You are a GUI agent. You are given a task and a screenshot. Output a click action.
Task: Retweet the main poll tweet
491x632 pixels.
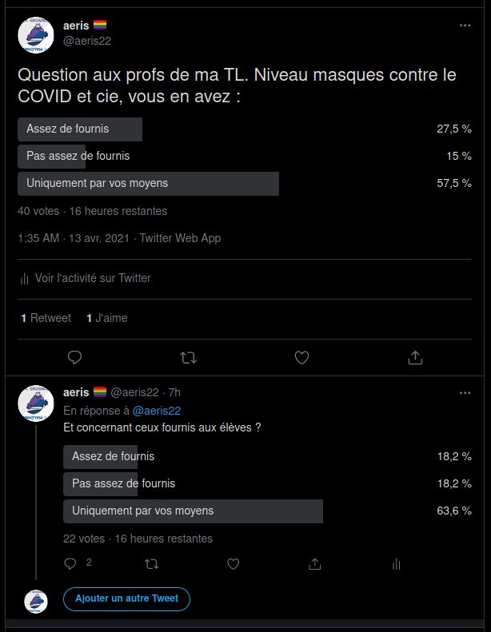[x=188, y=357]
